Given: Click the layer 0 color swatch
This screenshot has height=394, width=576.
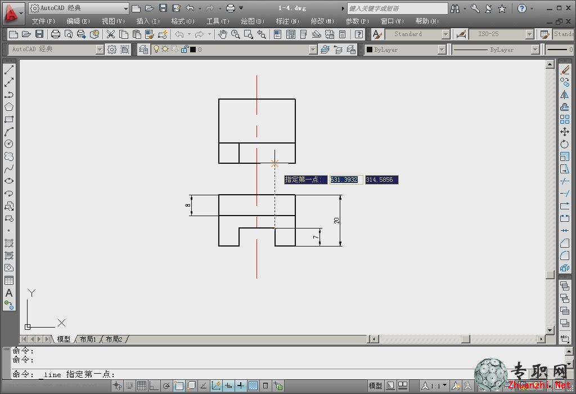Looking at the screenshot, I should coord(193,50).
